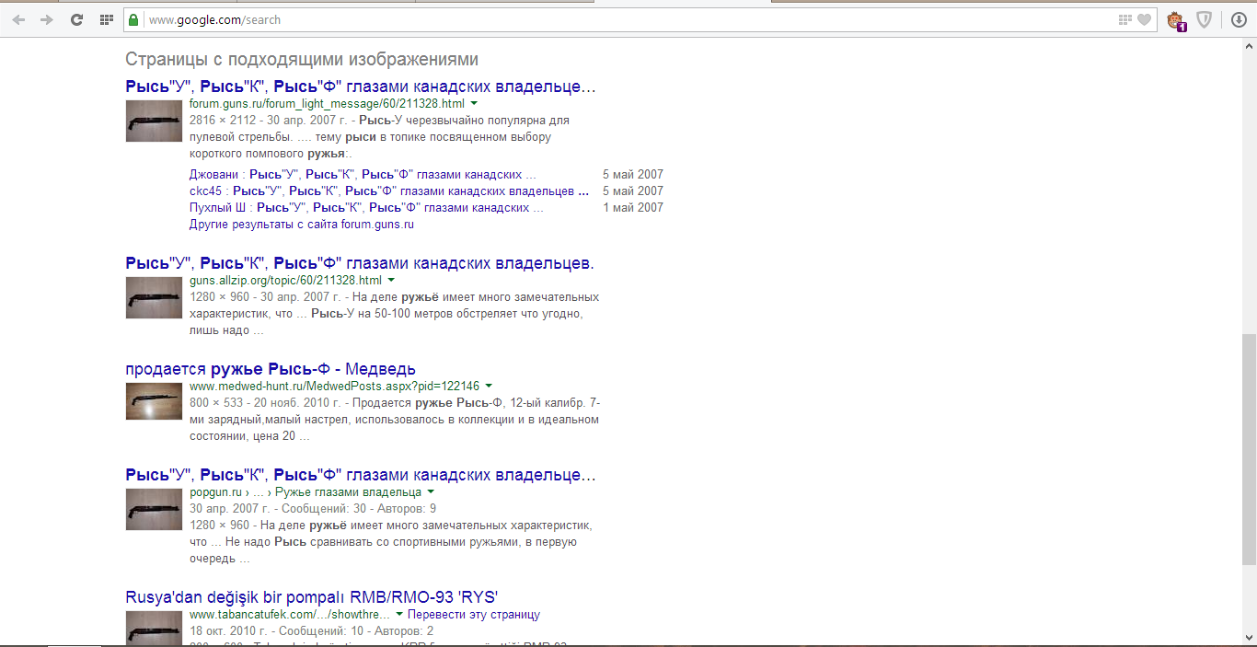Image resolution: width=1257 pixels, height=647 pixels.
Task: Bookmark page with the heart icon
Action: [x=1144, y=19]
